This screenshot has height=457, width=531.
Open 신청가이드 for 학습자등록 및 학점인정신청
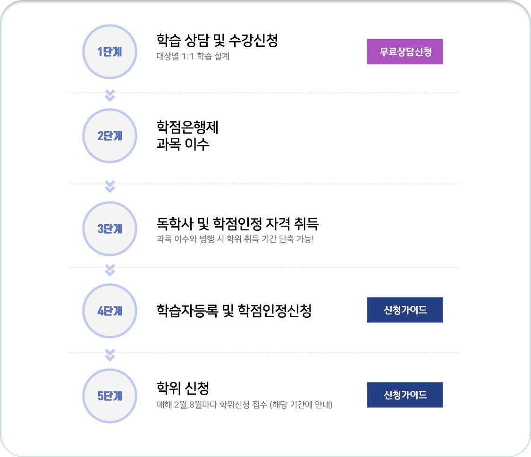click(405, 310)
